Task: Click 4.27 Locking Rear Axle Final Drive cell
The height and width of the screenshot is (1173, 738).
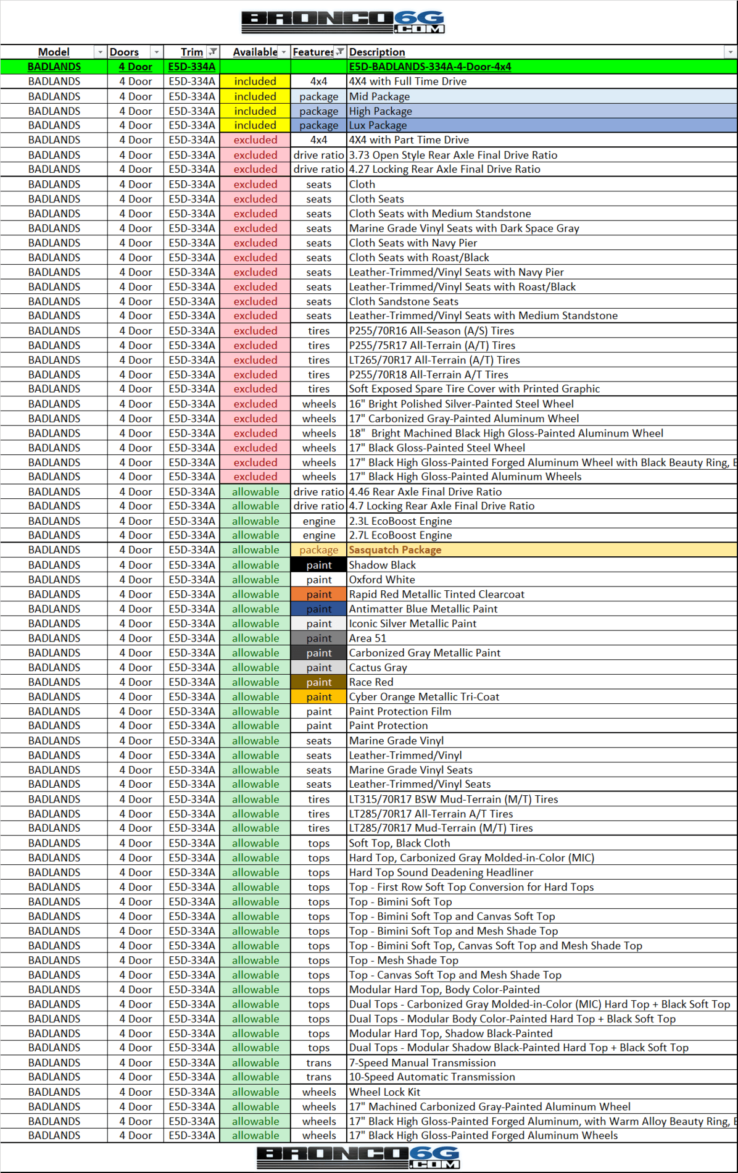Action: (x=542, y=169)
